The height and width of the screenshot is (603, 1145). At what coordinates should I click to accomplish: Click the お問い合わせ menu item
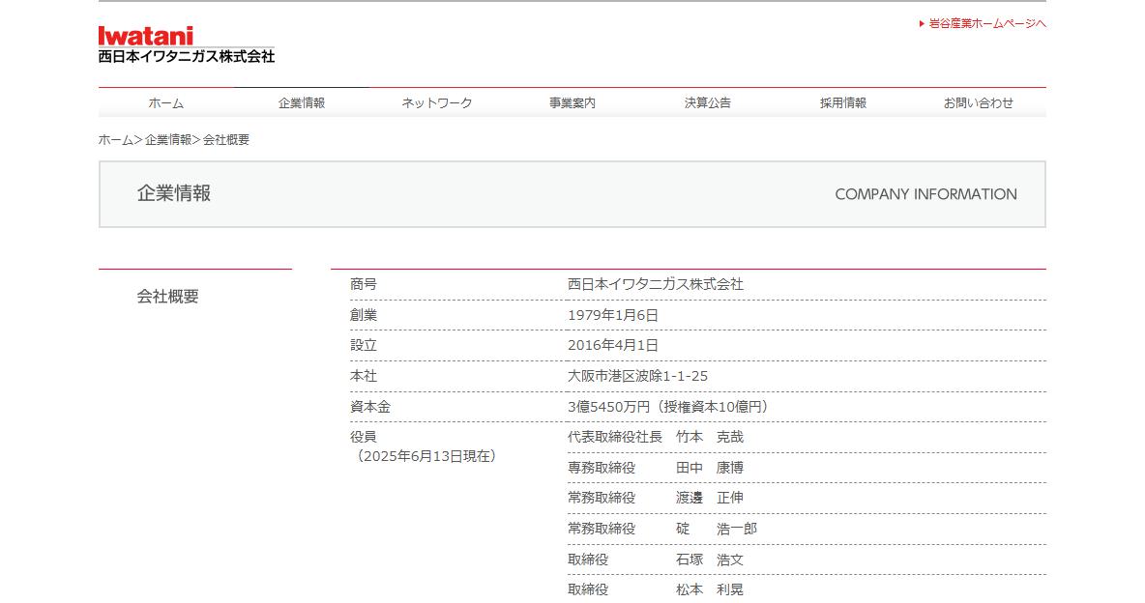(979, 103)
